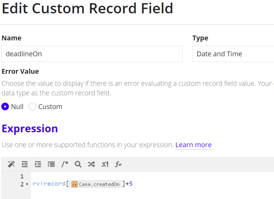Click the align lines icon in editor toolbar
274x199 pixels.
pos(51,164)
